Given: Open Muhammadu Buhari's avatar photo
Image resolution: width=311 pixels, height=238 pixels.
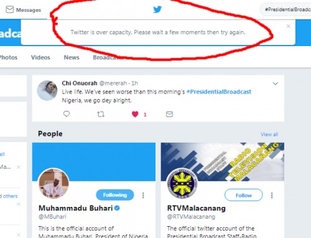Looking at the screenshot, I should pyautogui.click(x=54, y=184).
